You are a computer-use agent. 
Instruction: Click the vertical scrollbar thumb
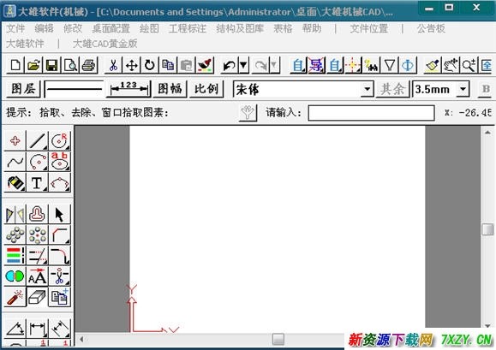(487, 229)
